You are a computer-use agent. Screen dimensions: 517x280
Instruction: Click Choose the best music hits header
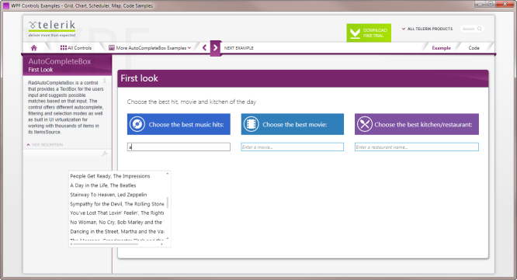pyautogui.click(x=179, y=124)
